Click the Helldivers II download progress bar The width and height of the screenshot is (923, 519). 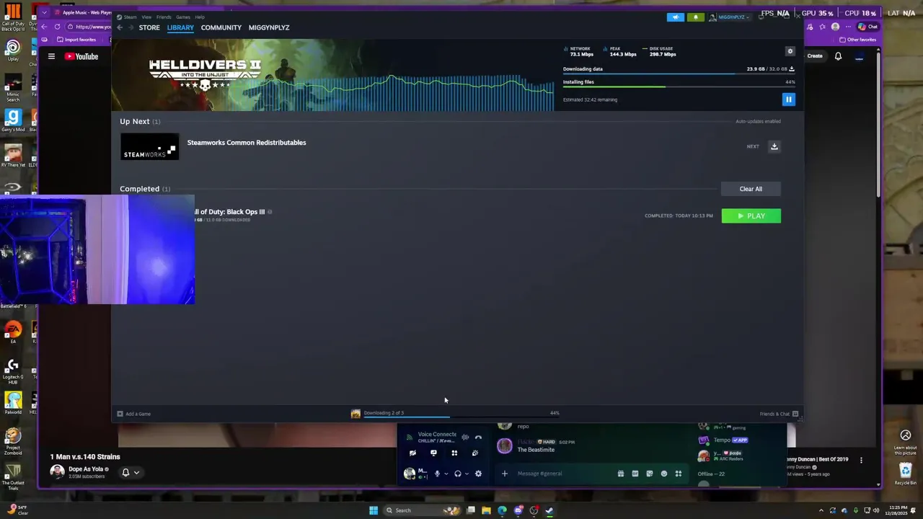point(679,74)
